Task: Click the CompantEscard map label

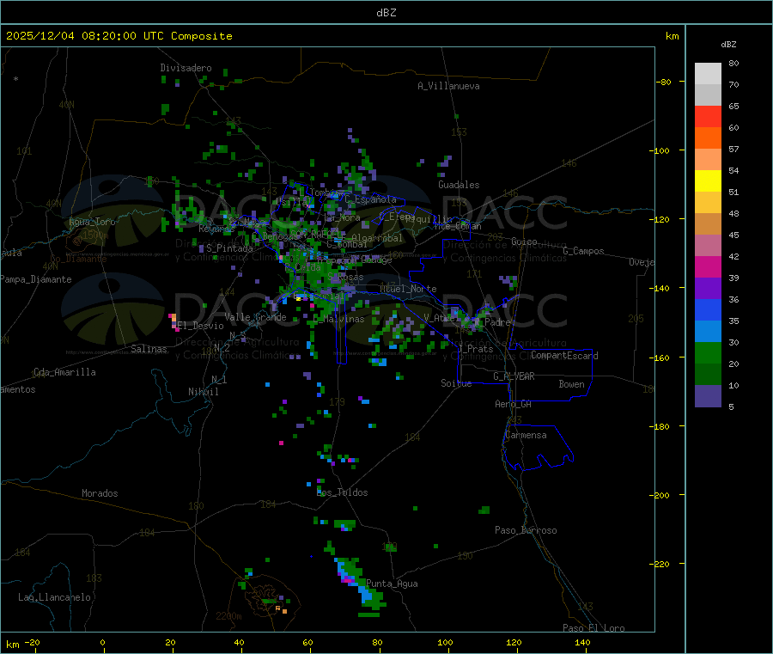Action: (x=564, y=356)
